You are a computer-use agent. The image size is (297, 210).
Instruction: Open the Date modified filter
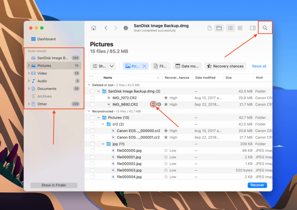click(187, 66)
